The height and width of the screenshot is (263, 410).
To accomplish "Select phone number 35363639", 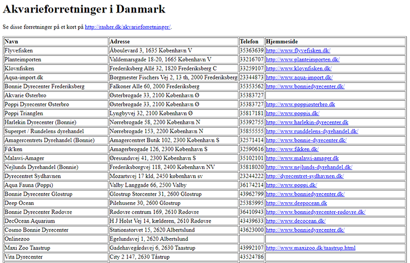I will tap(252, 51).
